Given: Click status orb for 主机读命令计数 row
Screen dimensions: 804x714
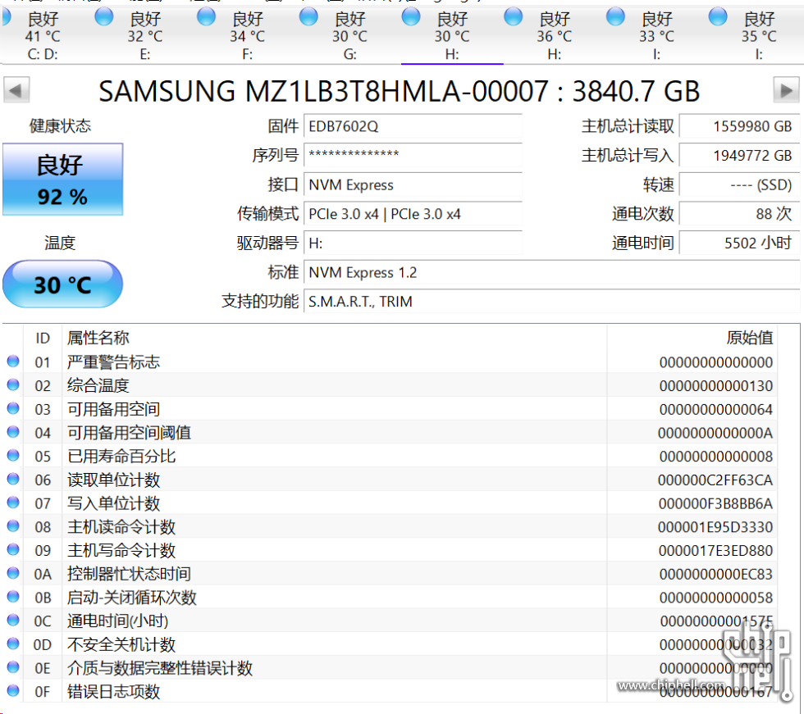Looking at the screenshot, I should tap(13, 526).
